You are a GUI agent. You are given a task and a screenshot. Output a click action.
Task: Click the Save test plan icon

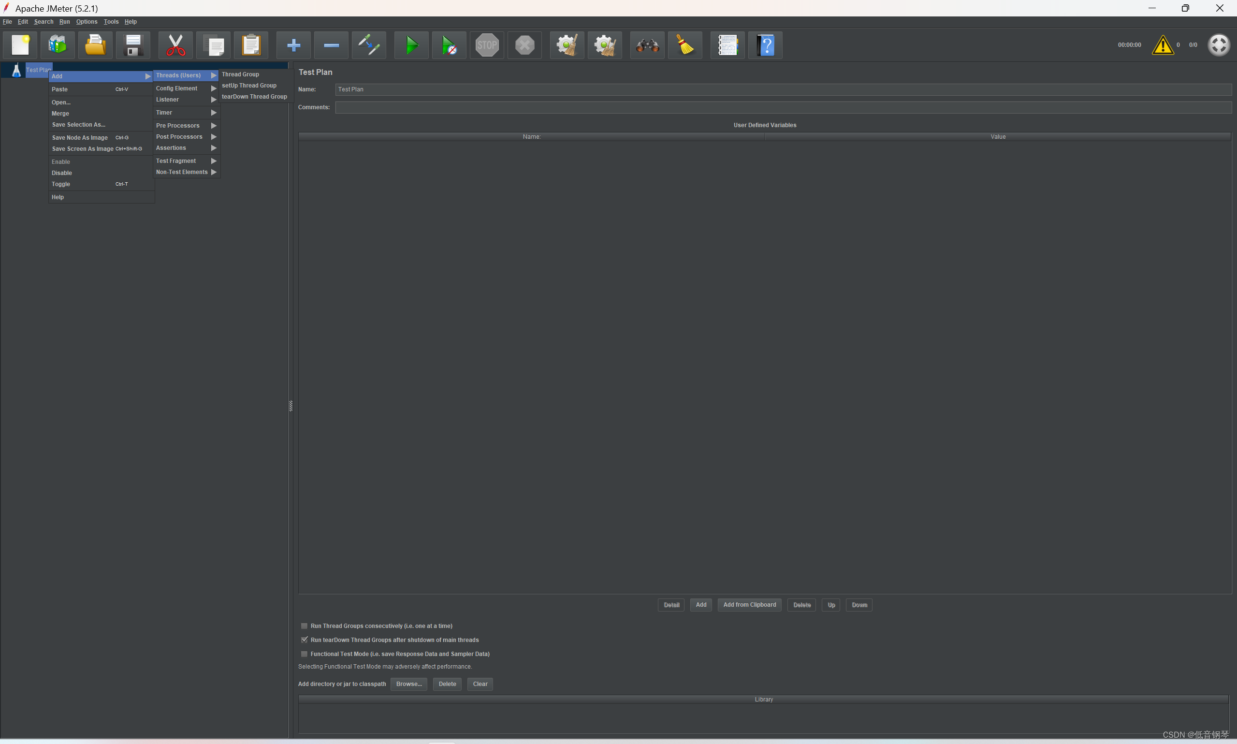(134, 45)
